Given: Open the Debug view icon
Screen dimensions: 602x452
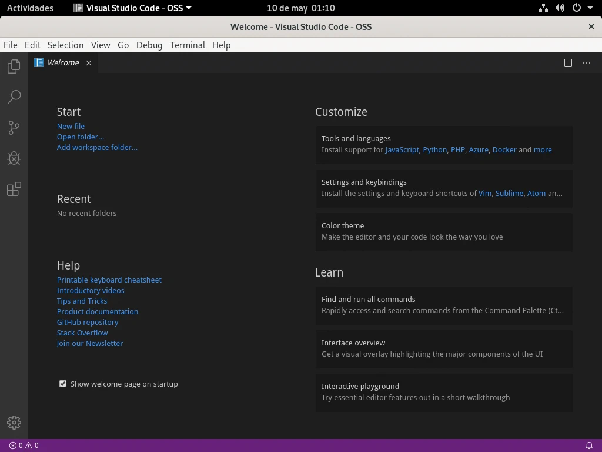Looking at the screenshot, I should click(x=14, y=158).
